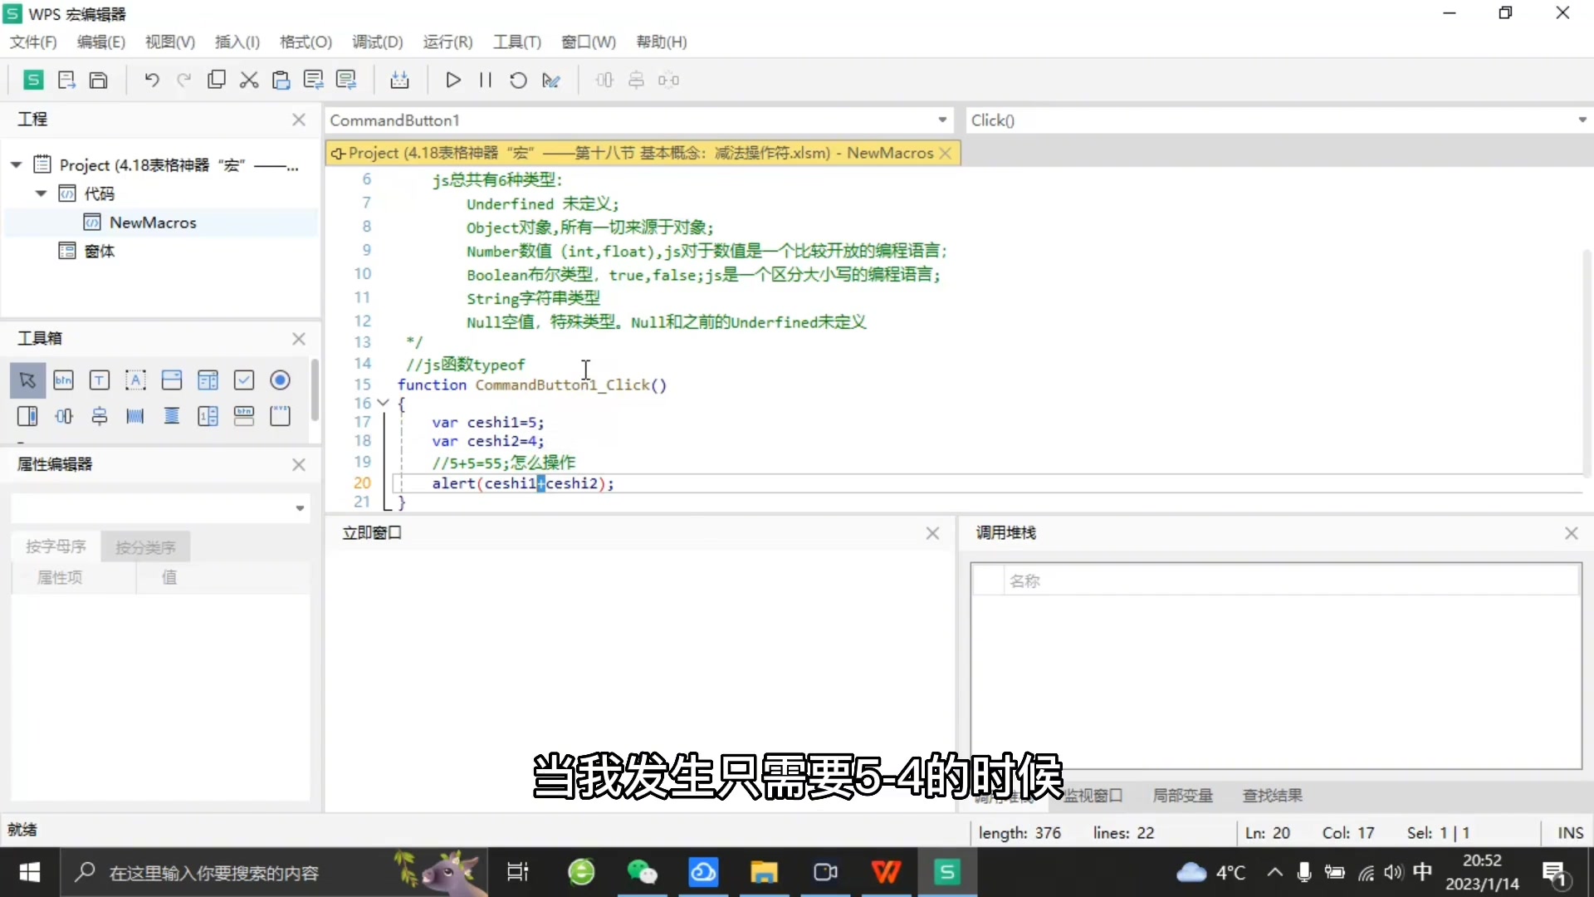Pick the radio button control in toolbox
The height and width of the screenshot is (897, 1594).
[280, 380]
